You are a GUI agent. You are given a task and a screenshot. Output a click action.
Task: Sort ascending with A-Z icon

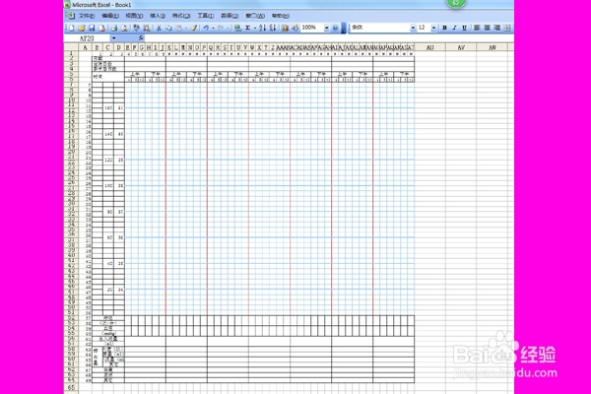(x=263, y=28)
